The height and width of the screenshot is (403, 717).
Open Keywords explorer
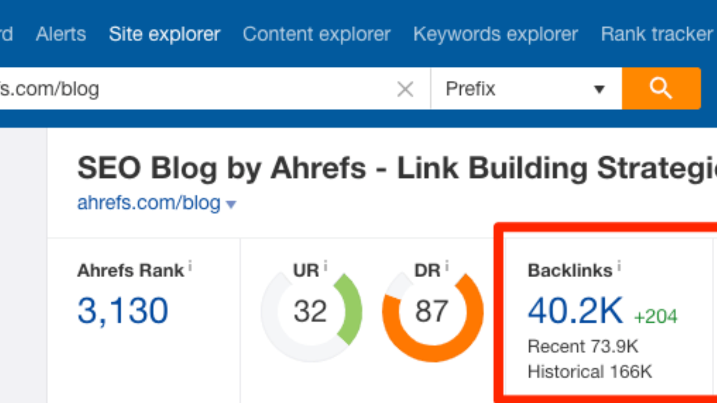[496, 34]
